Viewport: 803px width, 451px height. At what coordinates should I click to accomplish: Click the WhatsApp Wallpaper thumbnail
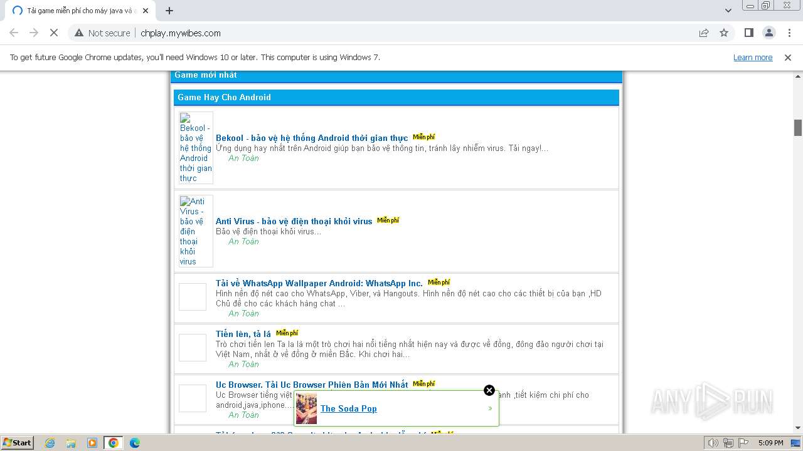(x=193, y=297)
